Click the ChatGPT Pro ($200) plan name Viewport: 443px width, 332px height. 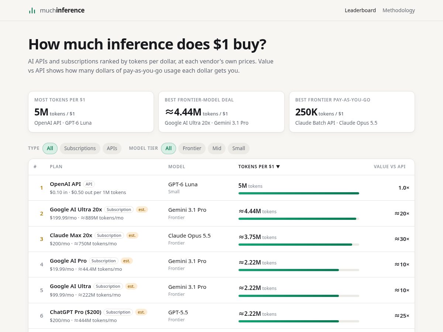[x=76, y=312]
